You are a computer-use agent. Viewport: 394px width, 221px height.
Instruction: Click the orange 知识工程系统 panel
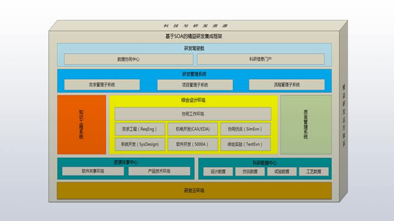click(82, 124)
